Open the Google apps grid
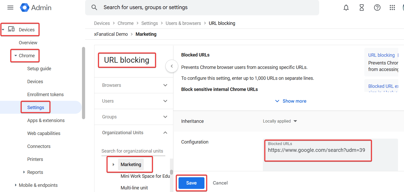This screenshot has width=404, height=192. coord(392,8)
